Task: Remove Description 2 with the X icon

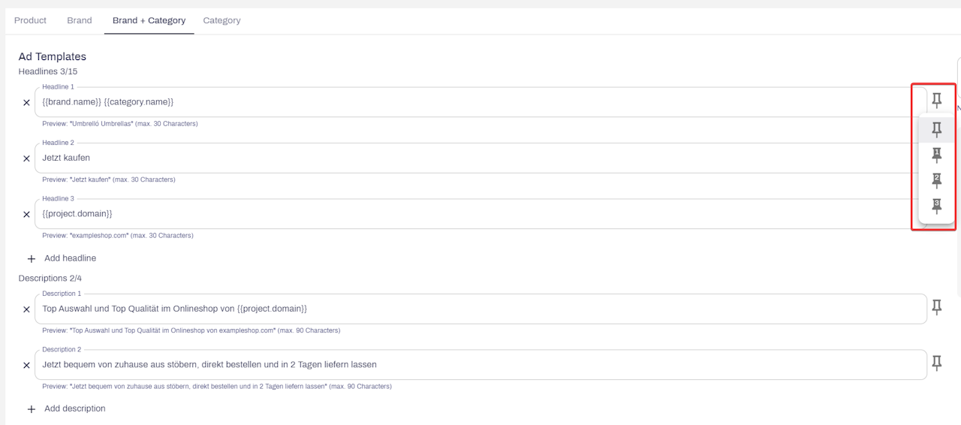Action: click(26, 366)
